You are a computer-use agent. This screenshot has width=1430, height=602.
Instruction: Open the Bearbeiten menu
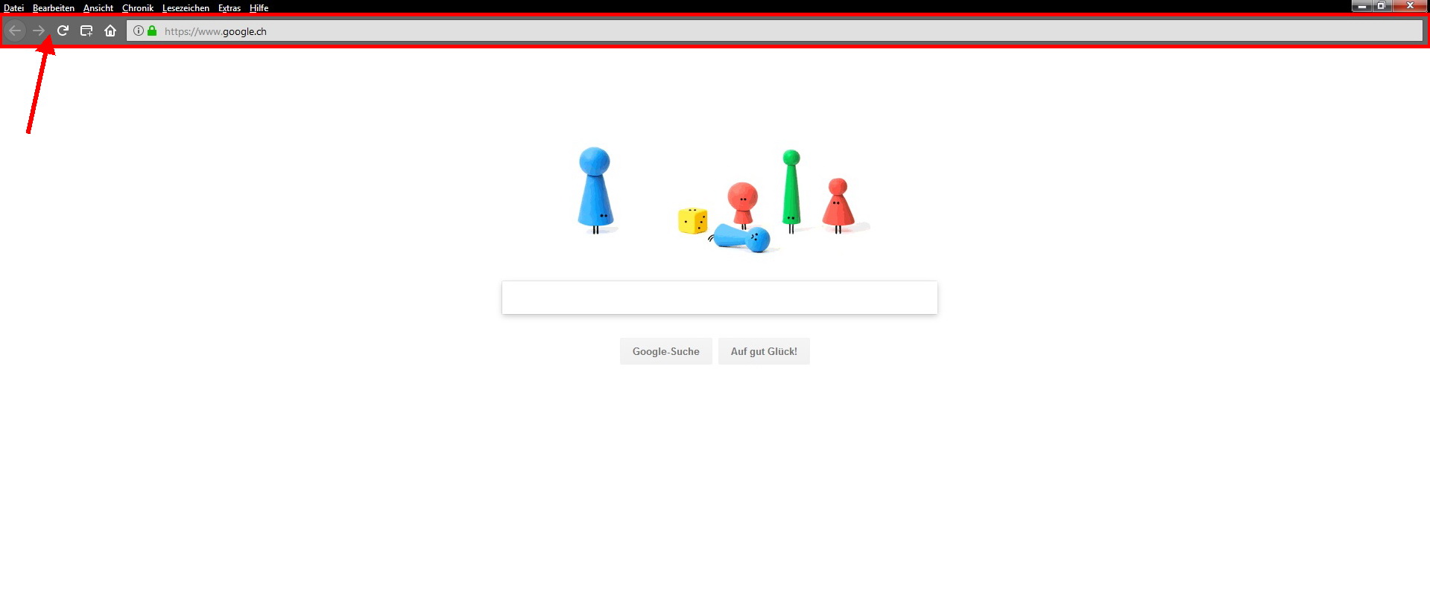(54, 8)
